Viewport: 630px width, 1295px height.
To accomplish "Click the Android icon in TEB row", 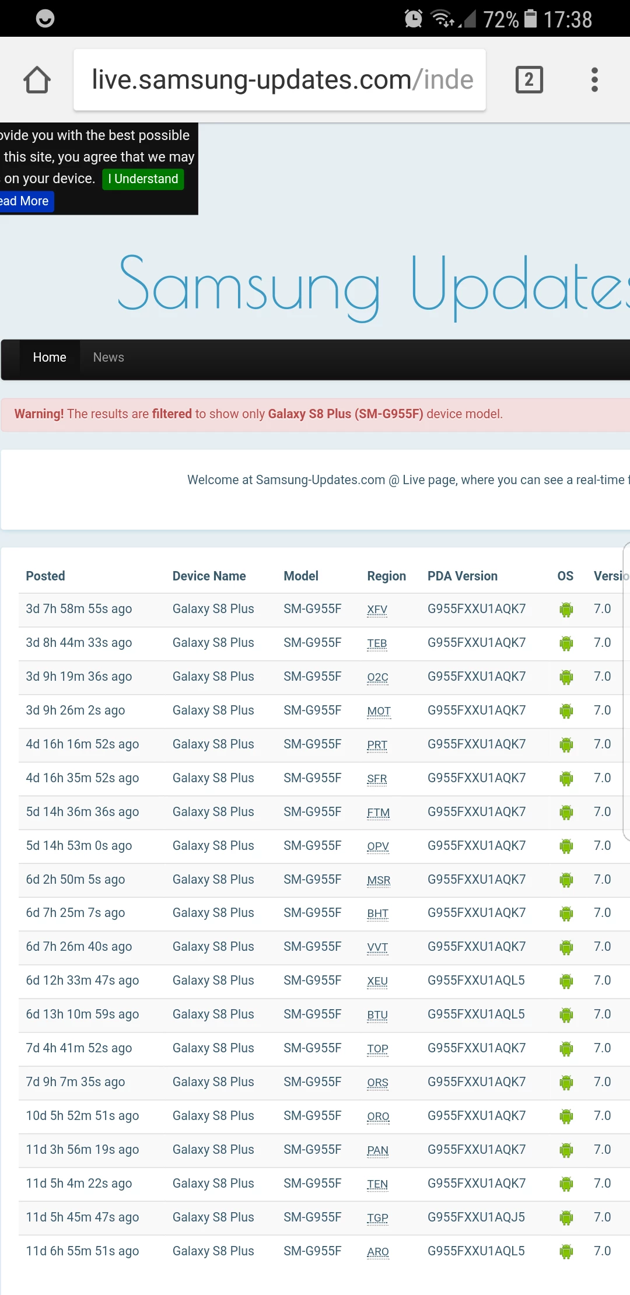I will (566, 643).
